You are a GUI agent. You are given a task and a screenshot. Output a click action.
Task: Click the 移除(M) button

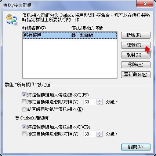click(136, 65)
